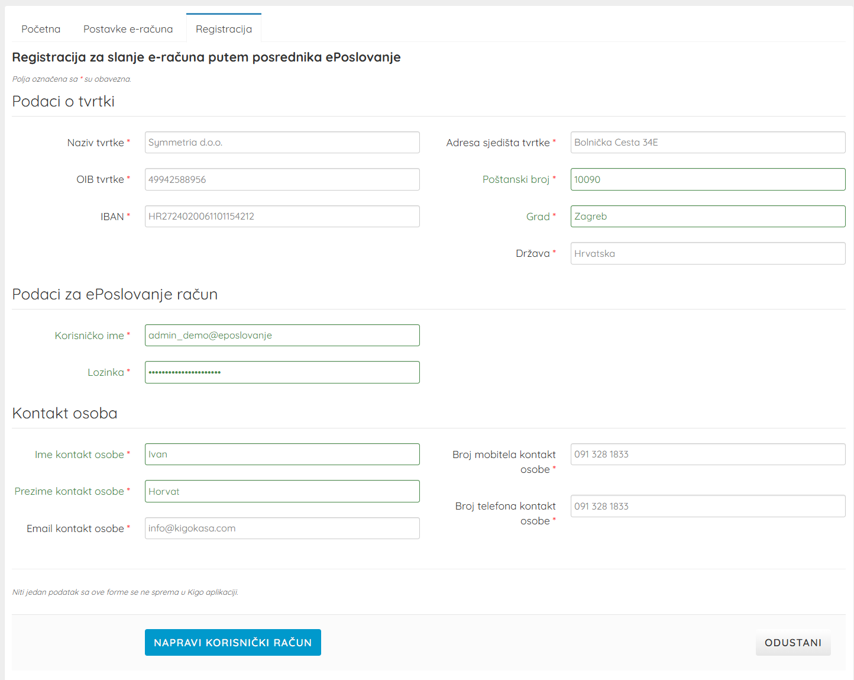Click the Podaci za ePoslovanje račun heading

[115, 294]
